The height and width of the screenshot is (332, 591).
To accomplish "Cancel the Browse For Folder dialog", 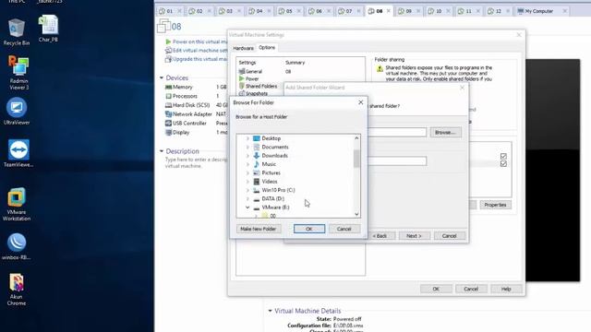I will tap(344, 229).
